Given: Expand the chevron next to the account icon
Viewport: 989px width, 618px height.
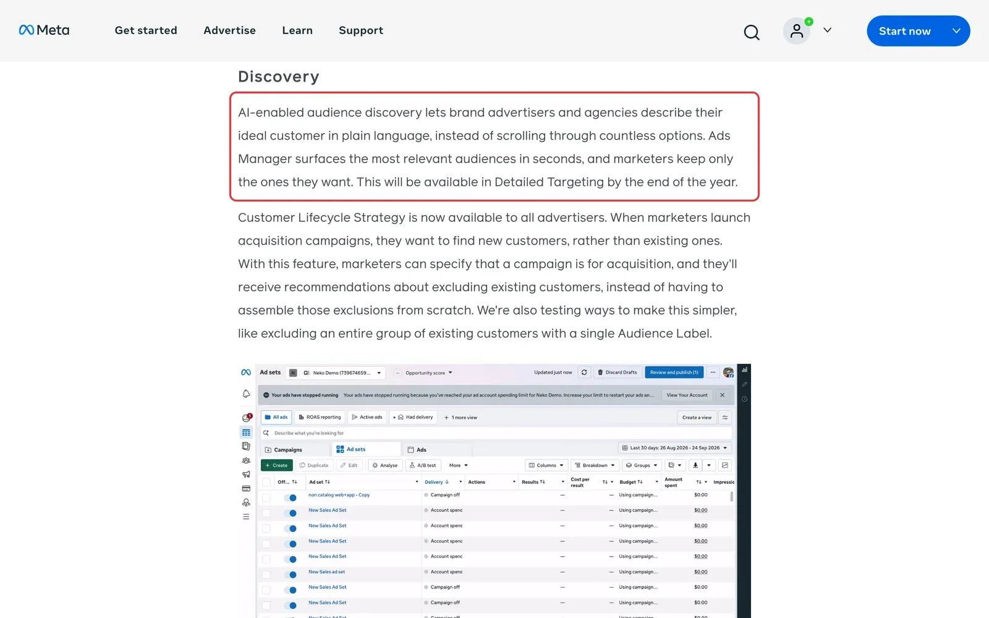Looking at the screenshot, I should point(827,30).
